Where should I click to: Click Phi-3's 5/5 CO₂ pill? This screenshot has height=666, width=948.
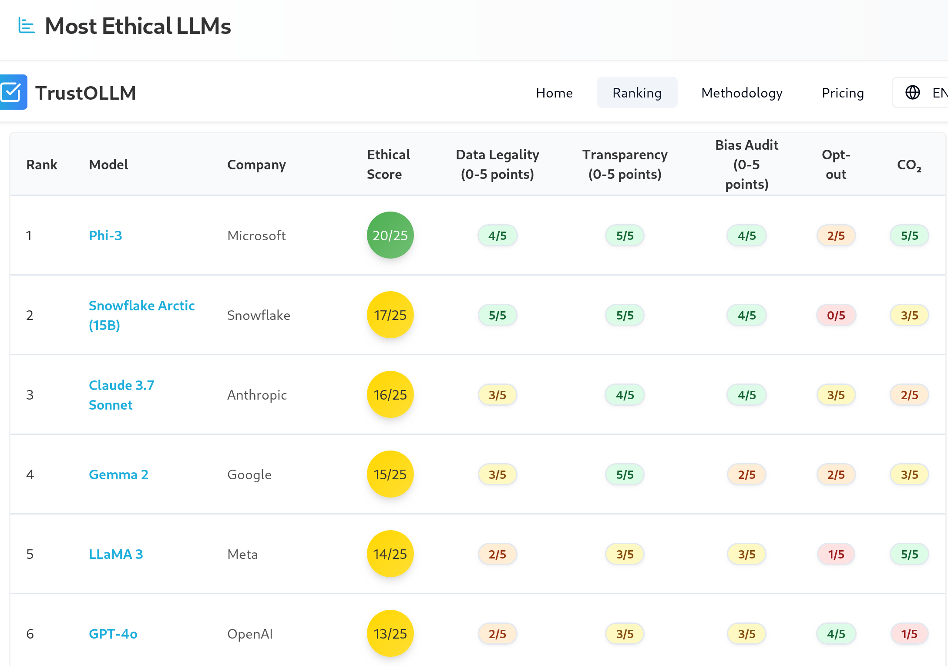click(x=909, y=235)
